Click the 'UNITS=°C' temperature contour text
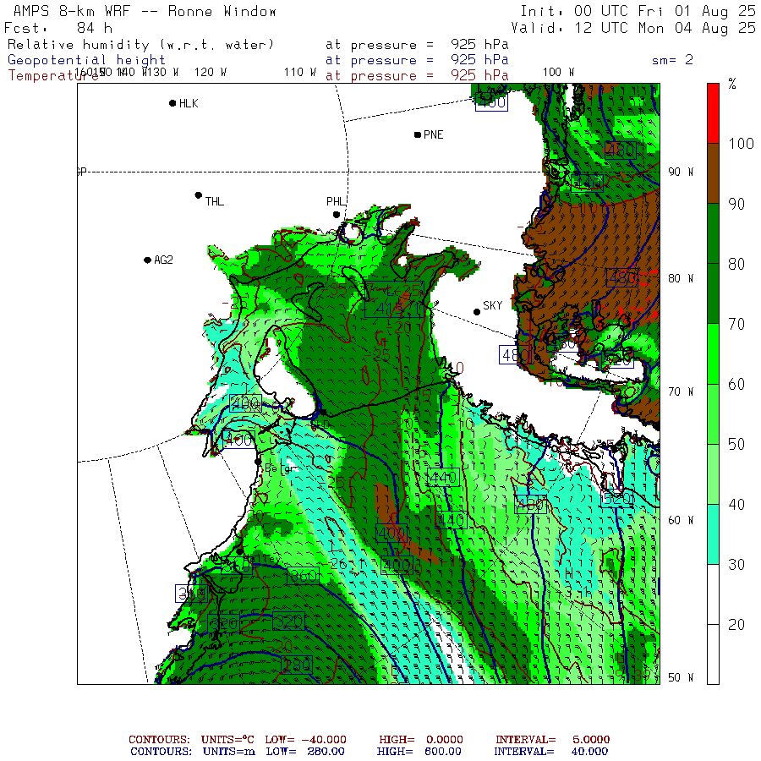 [227, 740]
